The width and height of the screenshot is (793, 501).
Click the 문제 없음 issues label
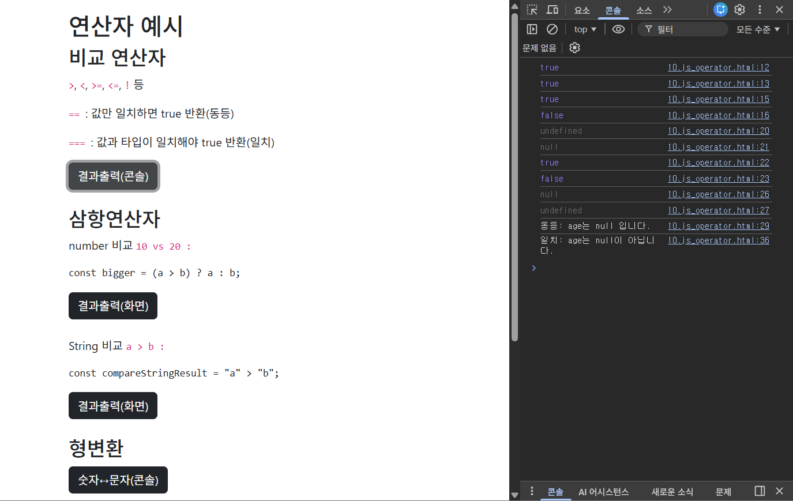point(540,48)
